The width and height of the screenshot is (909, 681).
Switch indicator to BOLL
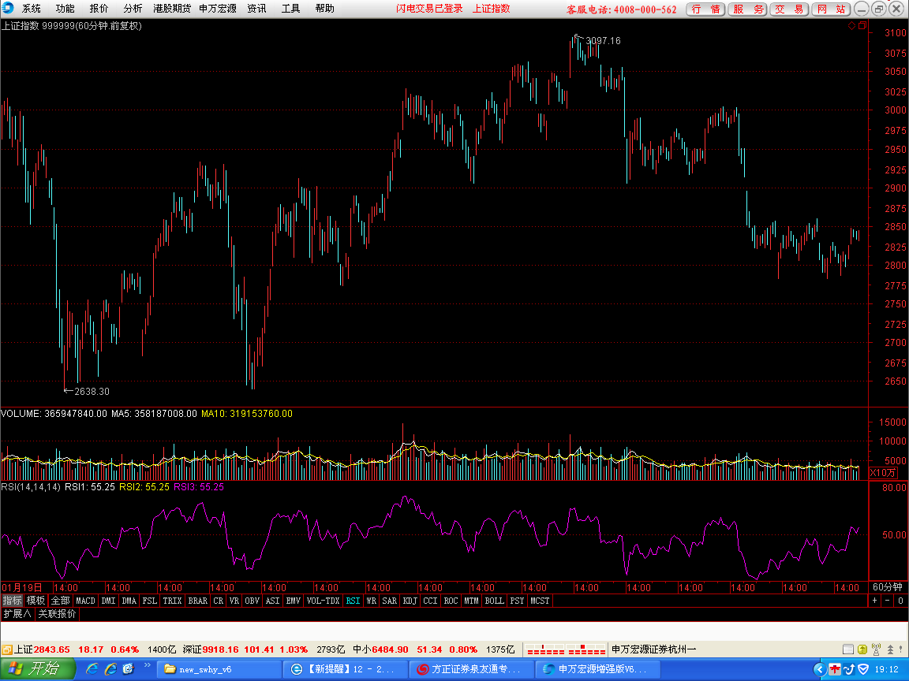tap(495, 601)
